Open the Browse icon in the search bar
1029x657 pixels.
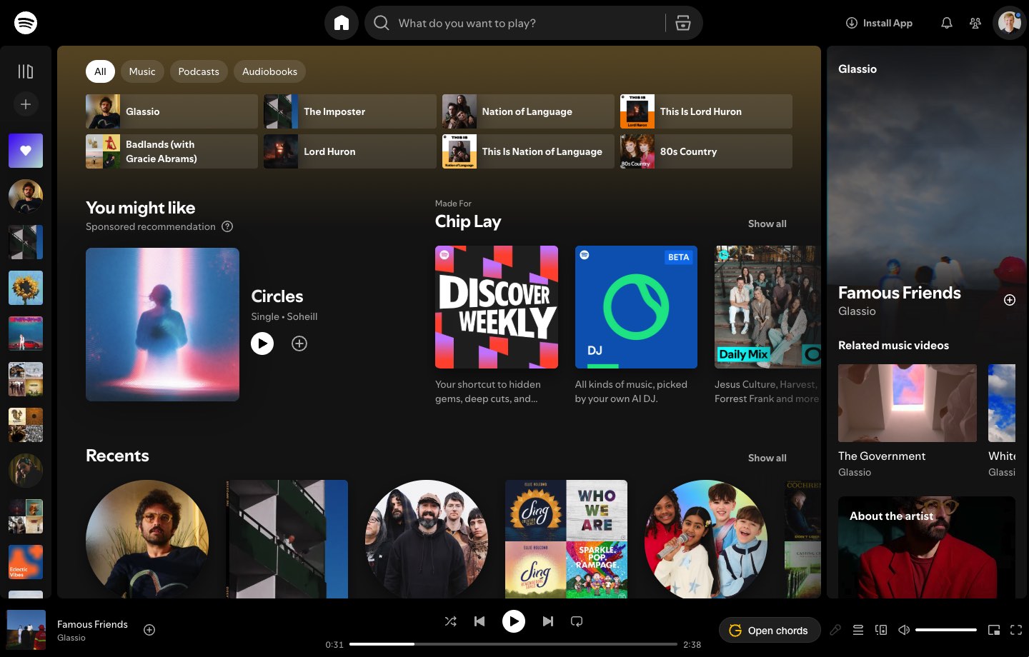[683, 23]
